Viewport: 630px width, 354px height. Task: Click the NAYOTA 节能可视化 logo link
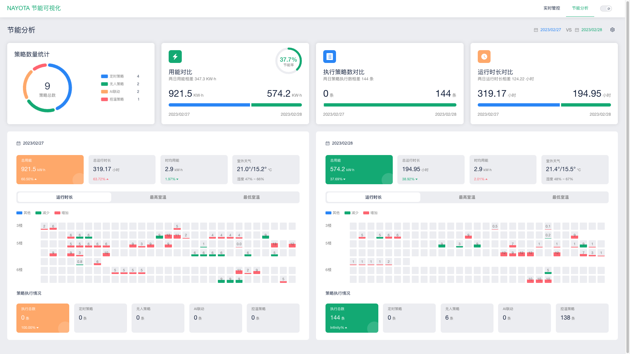(34, 8)
